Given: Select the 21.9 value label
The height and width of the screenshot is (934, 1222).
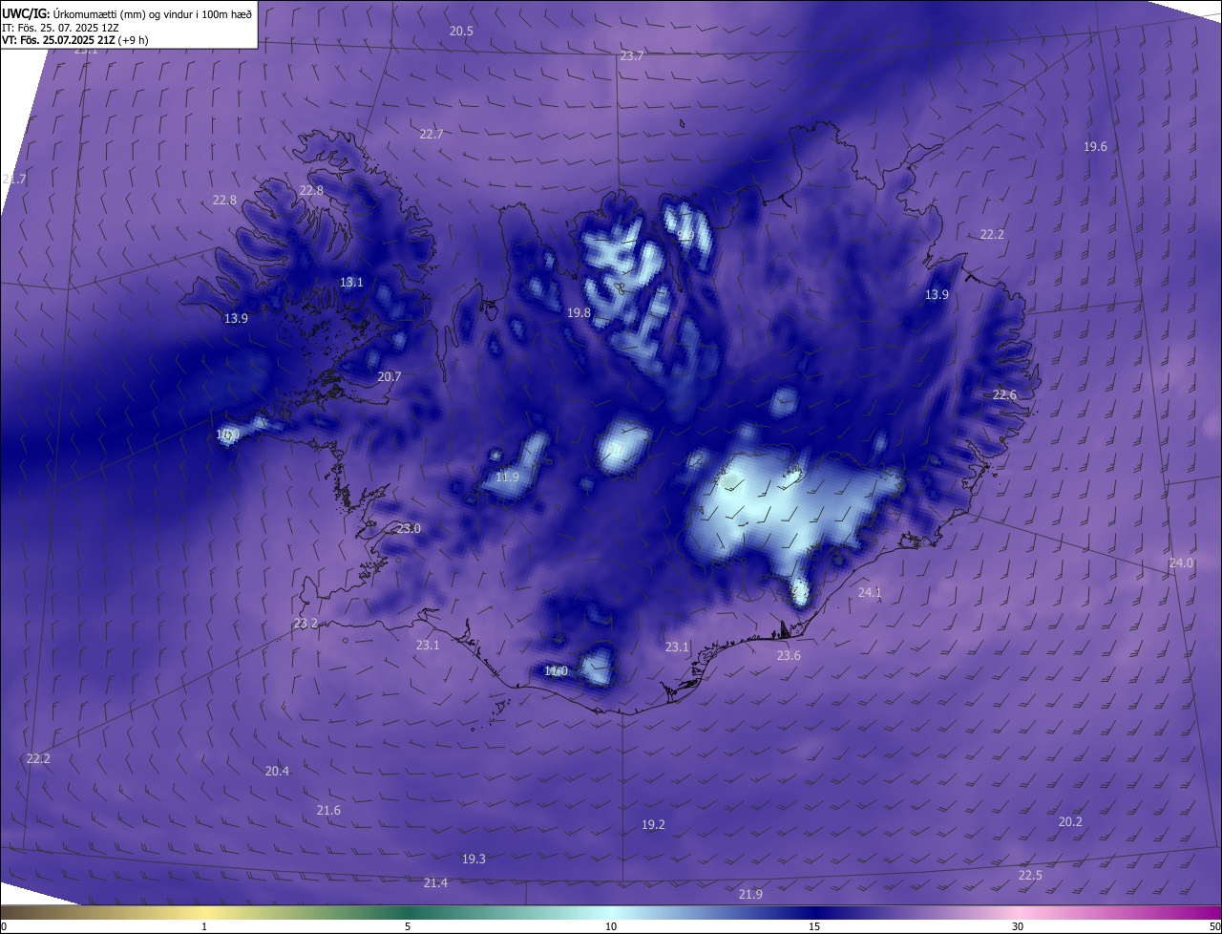Looking at the screenshot, I should [x=750, y=895].
